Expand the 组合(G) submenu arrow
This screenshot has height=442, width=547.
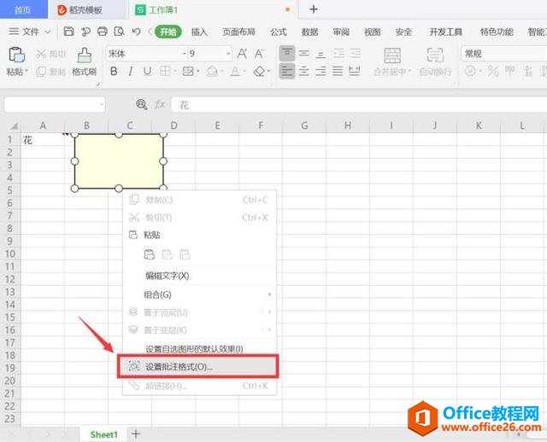[x=269, y=294]
